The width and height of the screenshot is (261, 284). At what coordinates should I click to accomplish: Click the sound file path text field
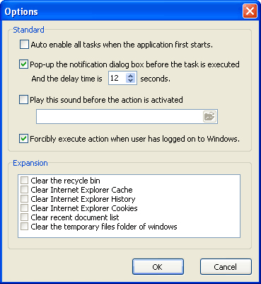pos(120,117)
